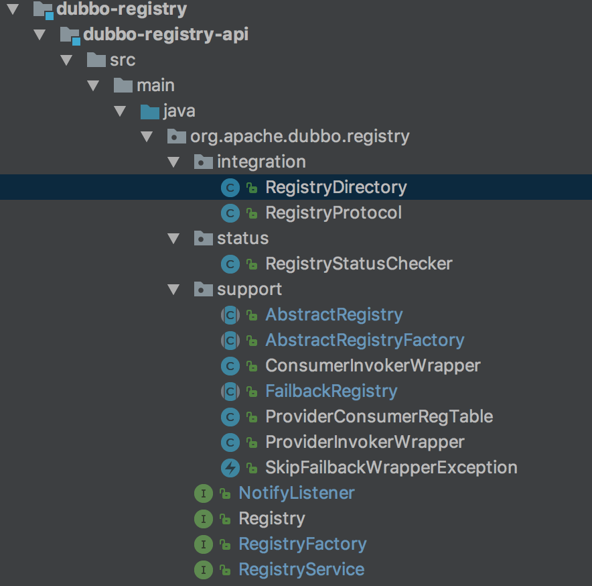Collapse the java source folder arrow
This screenshot has height=586, width=592.
click(x=120, y=111)
